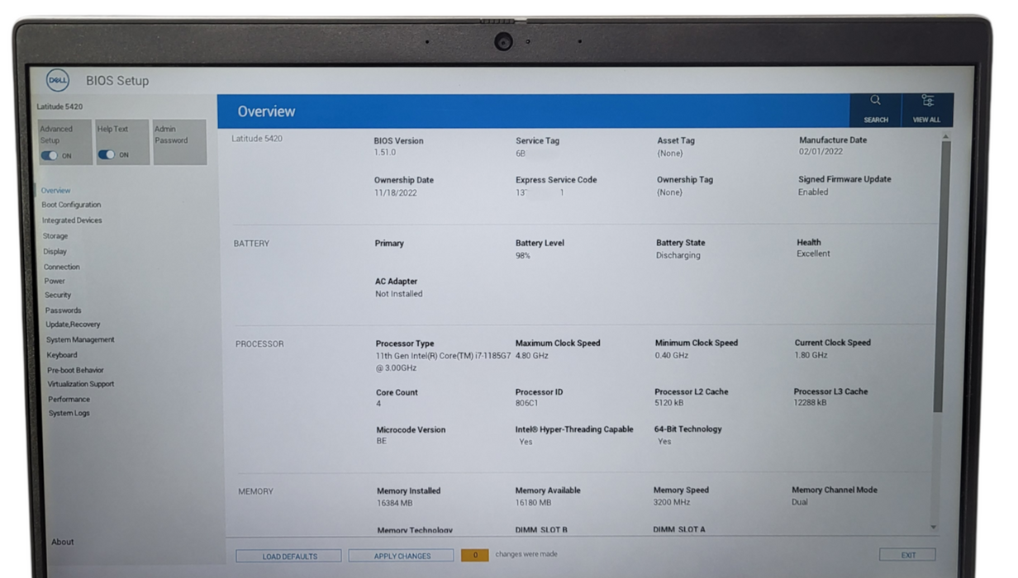Image resolution: width=1018 pixels, height=578 pixels.
Task: Click the BIOS Version value 1.51.0
Action: pos(385,153)
